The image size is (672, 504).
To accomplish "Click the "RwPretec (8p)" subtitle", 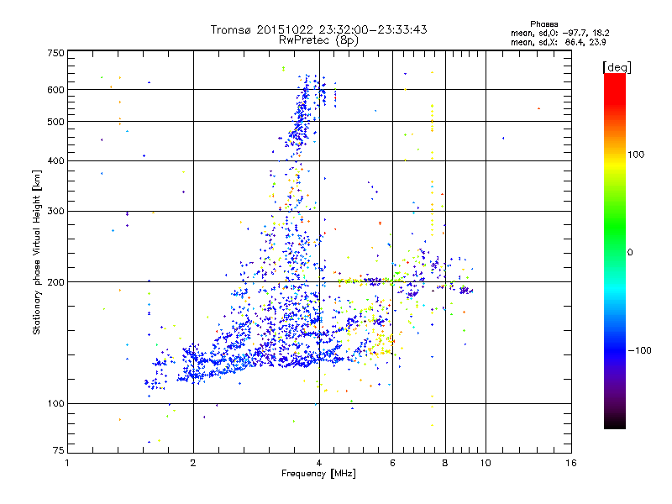I will tap(318, 40).
